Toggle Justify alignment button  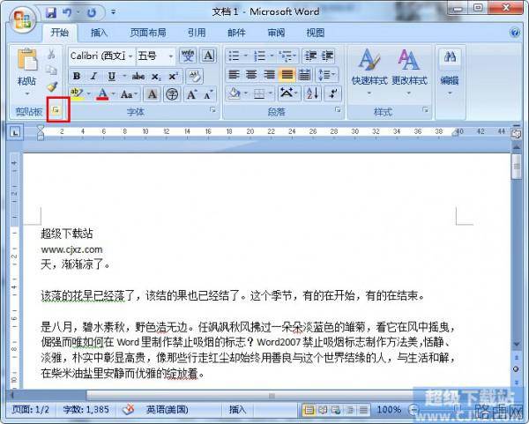tap(287, 75)
